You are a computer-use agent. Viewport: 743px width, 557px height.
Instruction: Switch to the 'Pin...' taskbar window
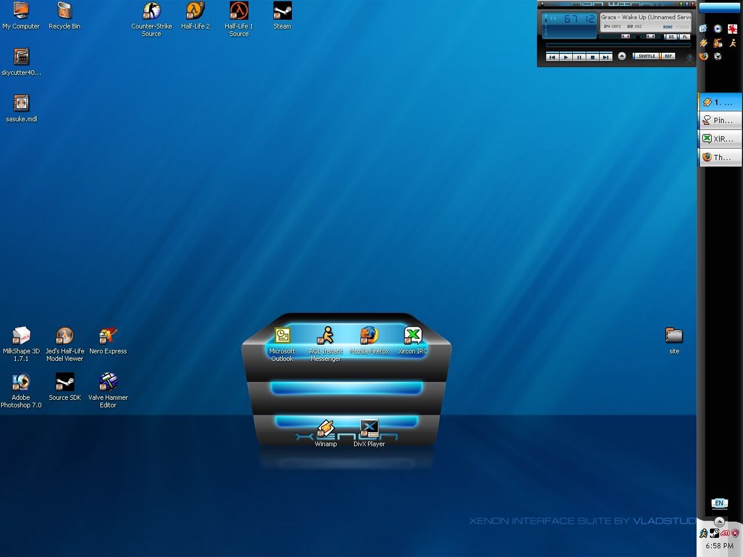[720, 121]
